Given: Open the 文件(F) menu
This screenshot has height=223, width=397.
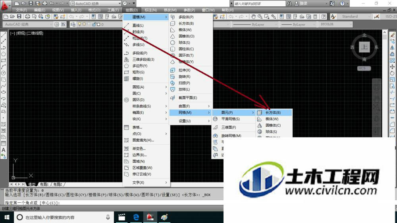Looking at the screenshot, I should pos(21,10).
